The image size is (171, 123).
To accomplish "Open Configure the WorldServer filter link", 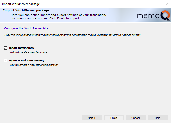I will point(27,28).
